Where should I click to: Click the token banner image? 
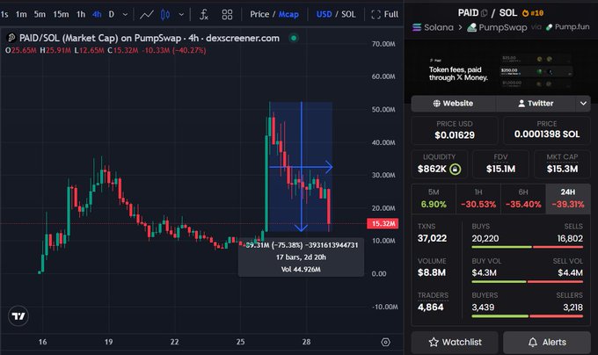[500, 71]
